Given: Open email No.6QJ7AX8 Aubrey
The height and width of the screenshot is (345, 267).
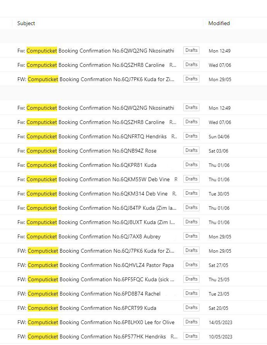Looking at the screenshot, I should pos(96,236).
